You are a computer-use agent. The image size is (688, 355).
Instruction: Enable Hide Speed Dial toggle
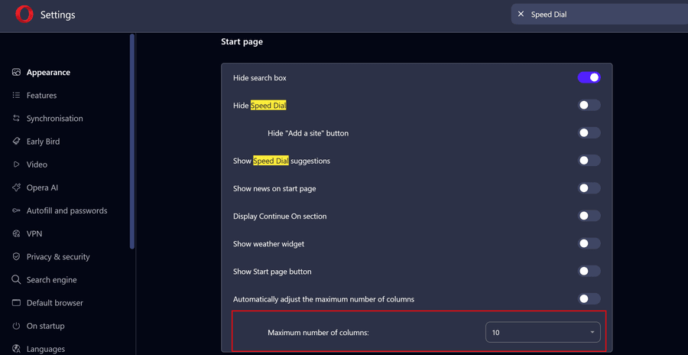(589, 106)
